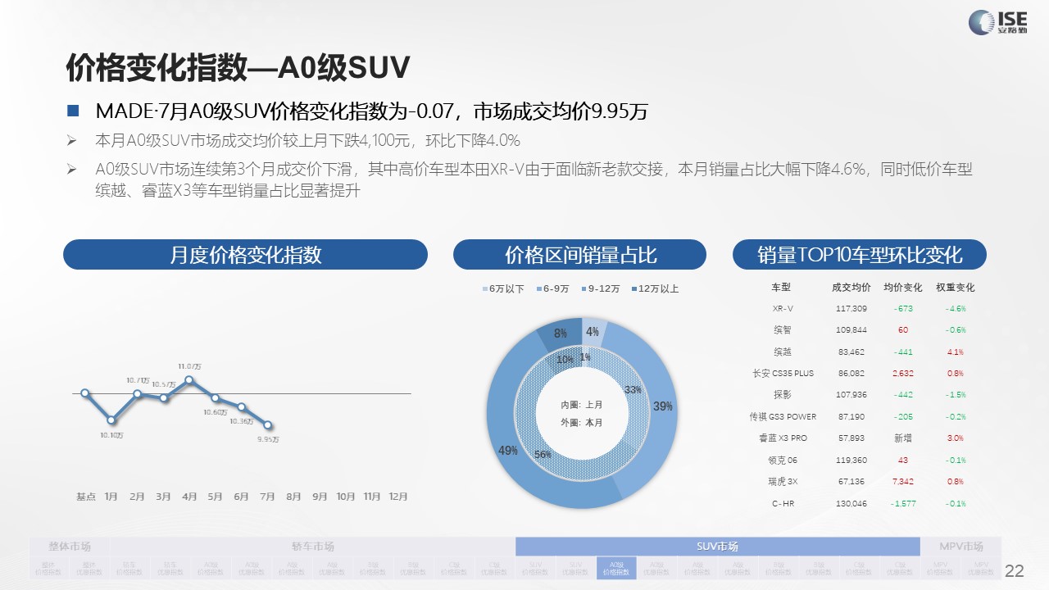Image resolution: width=1049 pixels, height=590 pixels.
Task: Select the 传祺 GS3 POWER row name
Action: point(783,417)
